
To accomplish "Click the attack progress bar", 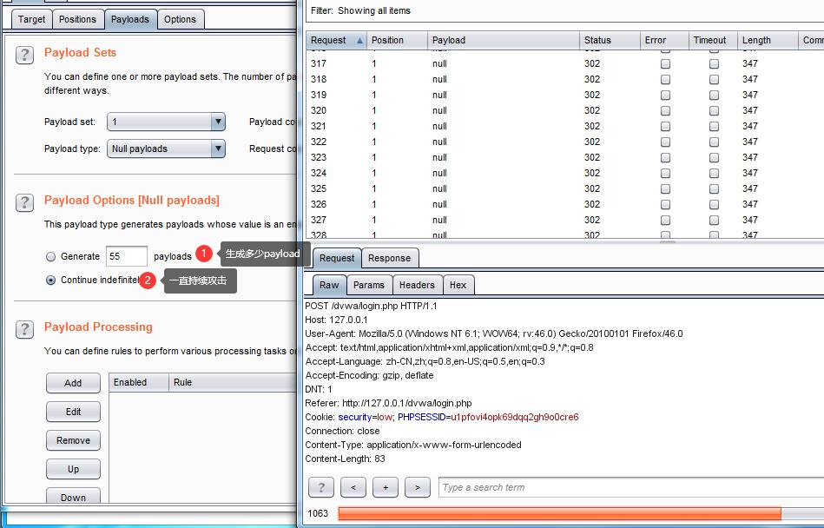I will [581, 513].
